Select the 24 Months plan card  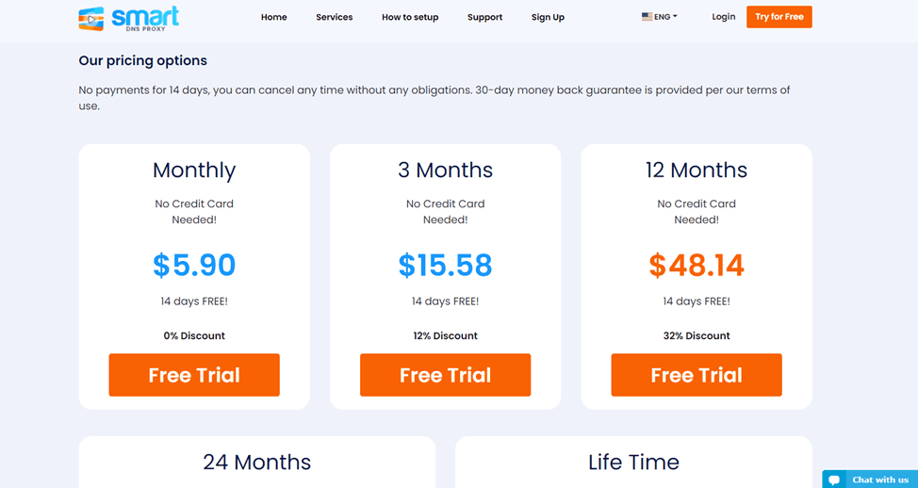(257, 463)
